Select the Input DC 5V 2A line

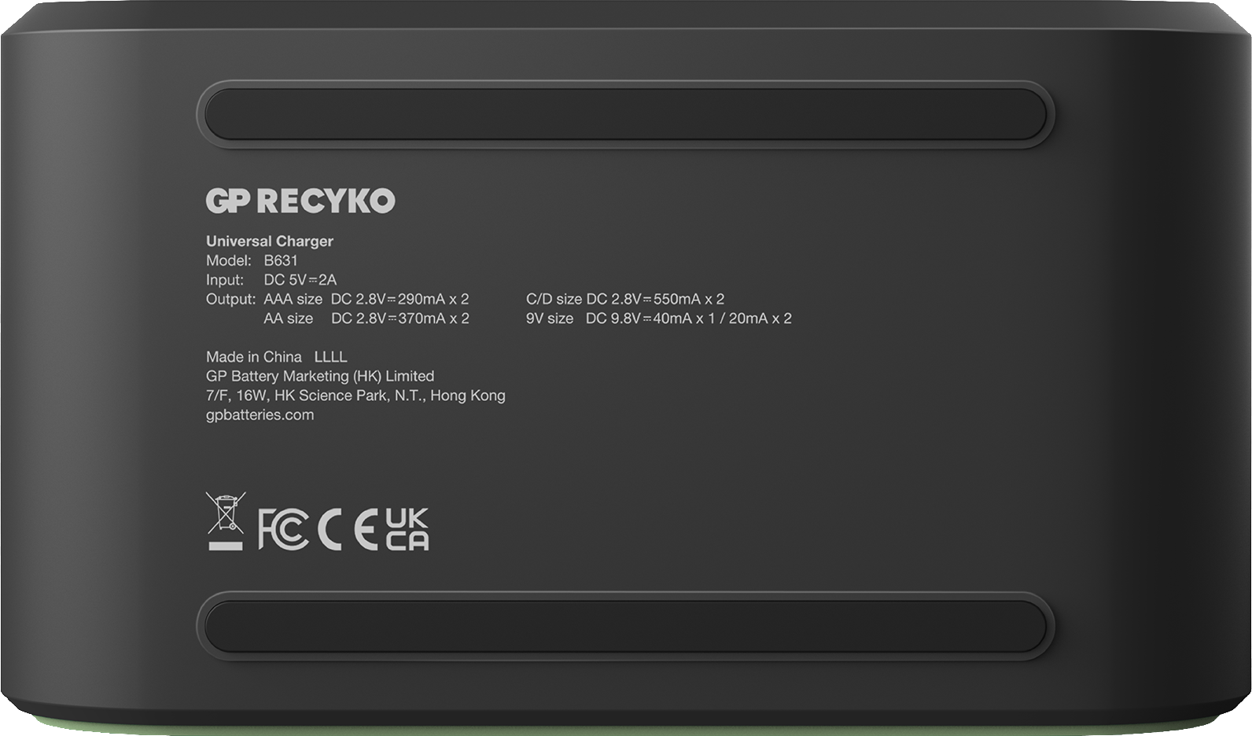(x=271, y=280)
